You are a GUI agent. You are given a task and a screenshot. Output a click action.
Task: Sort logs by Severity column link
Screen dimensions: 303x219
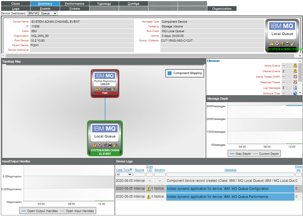point(160,170)
